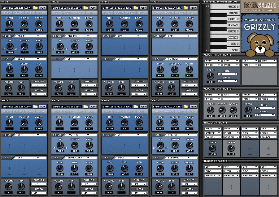The image size is (279, 197).
Task: Open sample folder icon for Pad 6
Action: [85, 107]
